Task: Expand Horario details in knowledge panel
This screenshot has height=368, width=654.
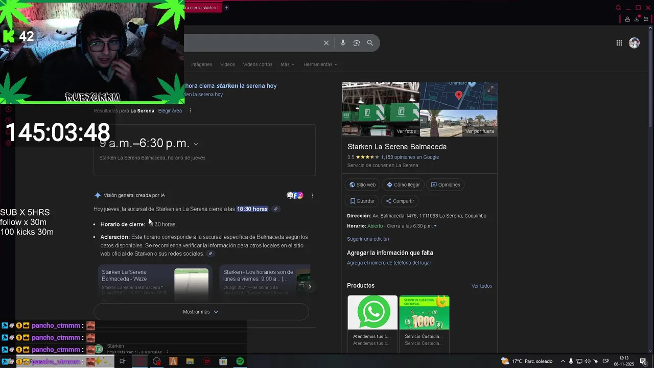Action: click(435, 226)
